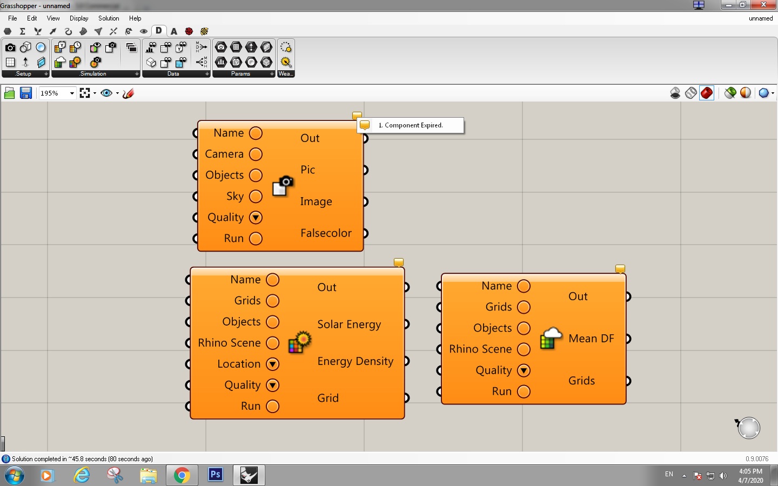Click the blue mesh quality sphere icon
This screenshot has height=486, width=778.
point(763,93)
